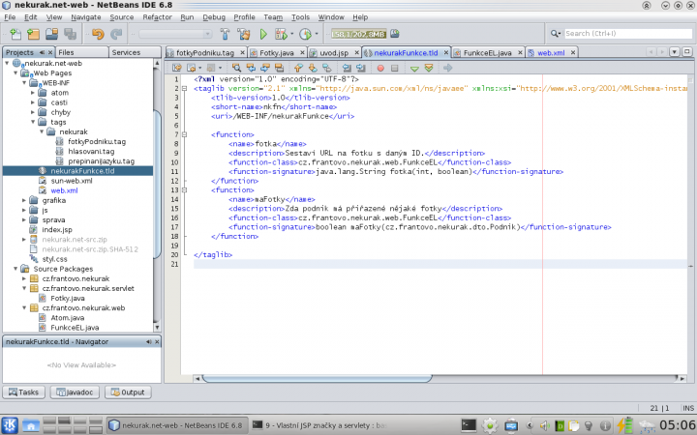Click the Shift Line Right icon
Viewport: 697px width, 435px height.
pyautogui.click(x=361, y=68)
